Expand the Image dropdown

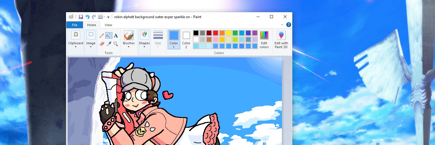(x=91, y=47)
